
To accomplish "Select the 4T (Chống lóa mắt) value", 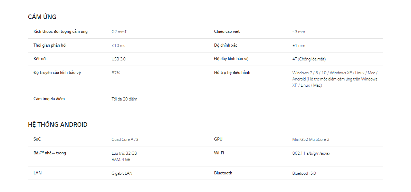I will point(309,59).
